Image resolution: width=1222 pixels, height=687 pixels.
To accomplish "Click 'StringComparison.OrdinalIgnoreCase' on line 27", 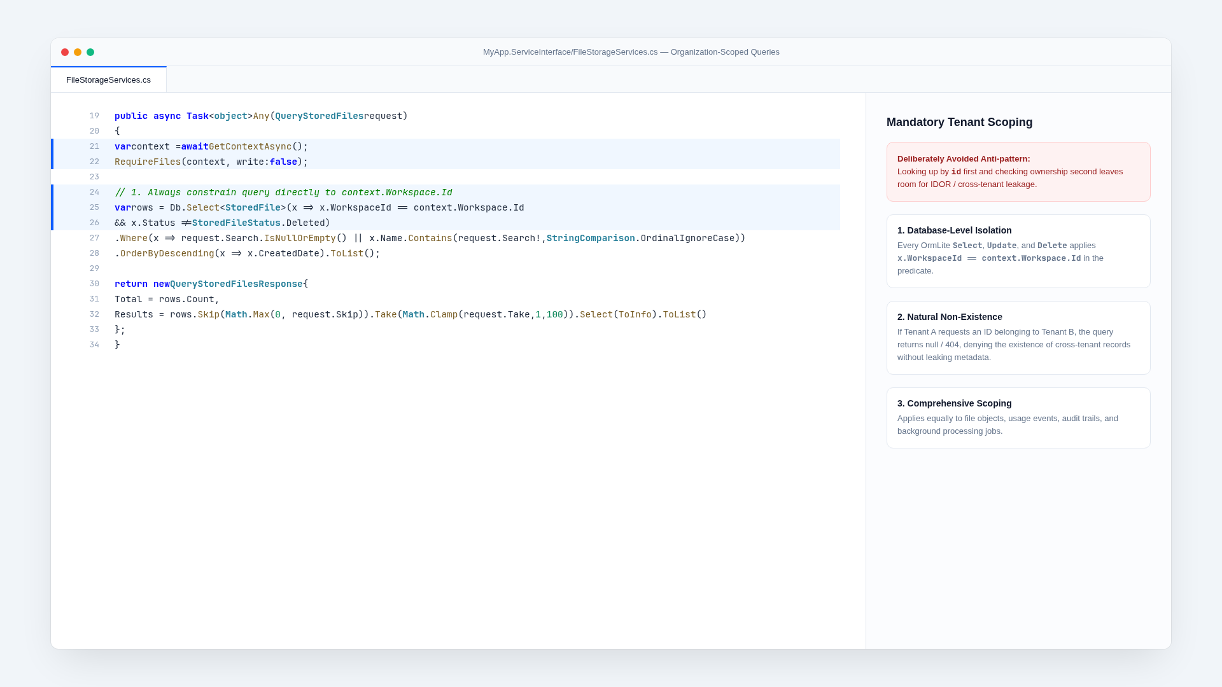I will pyautogui.click(x=641, y=238).
